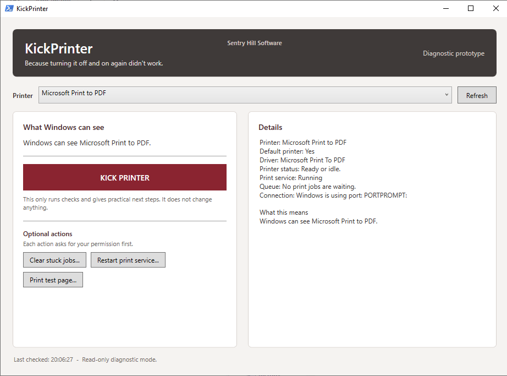The image size is (507, 376).
Task: Click 'Optional actions' heading
Action: pos(47,234)
